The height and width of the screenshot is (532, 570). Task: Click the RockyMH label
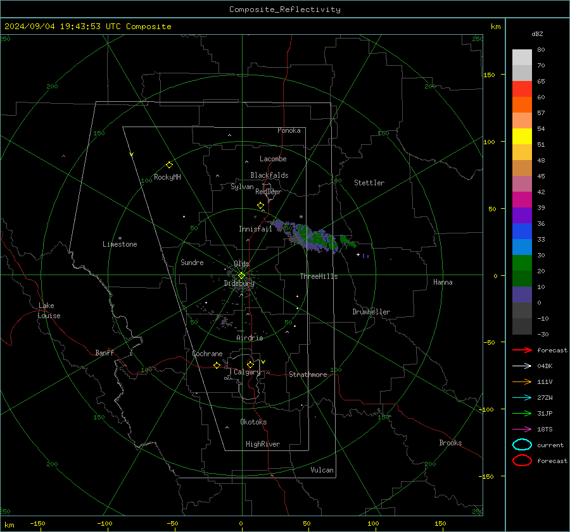click(x=167, y=177)
